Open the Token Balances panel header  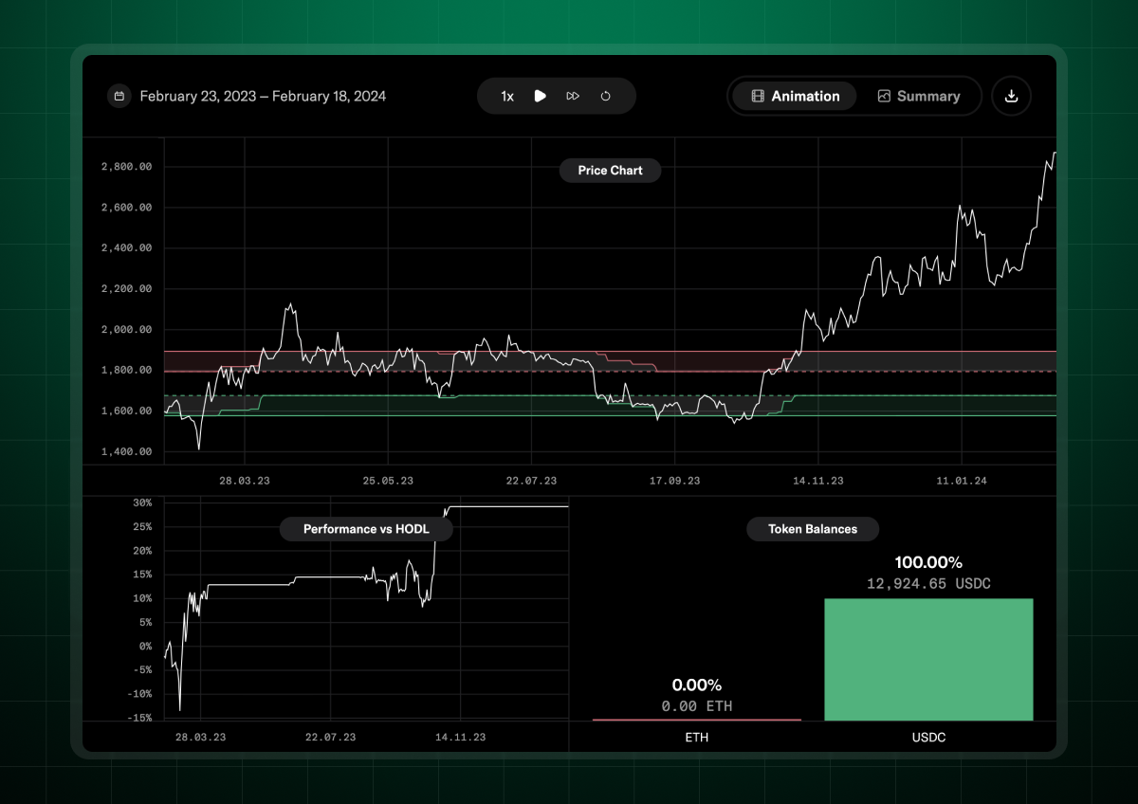[813, 529]
